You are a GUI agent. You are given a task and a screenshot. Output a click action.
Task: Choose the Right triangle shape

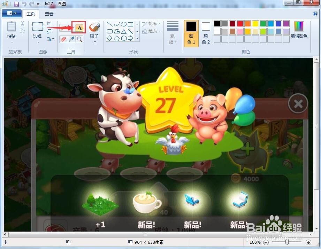131,31
